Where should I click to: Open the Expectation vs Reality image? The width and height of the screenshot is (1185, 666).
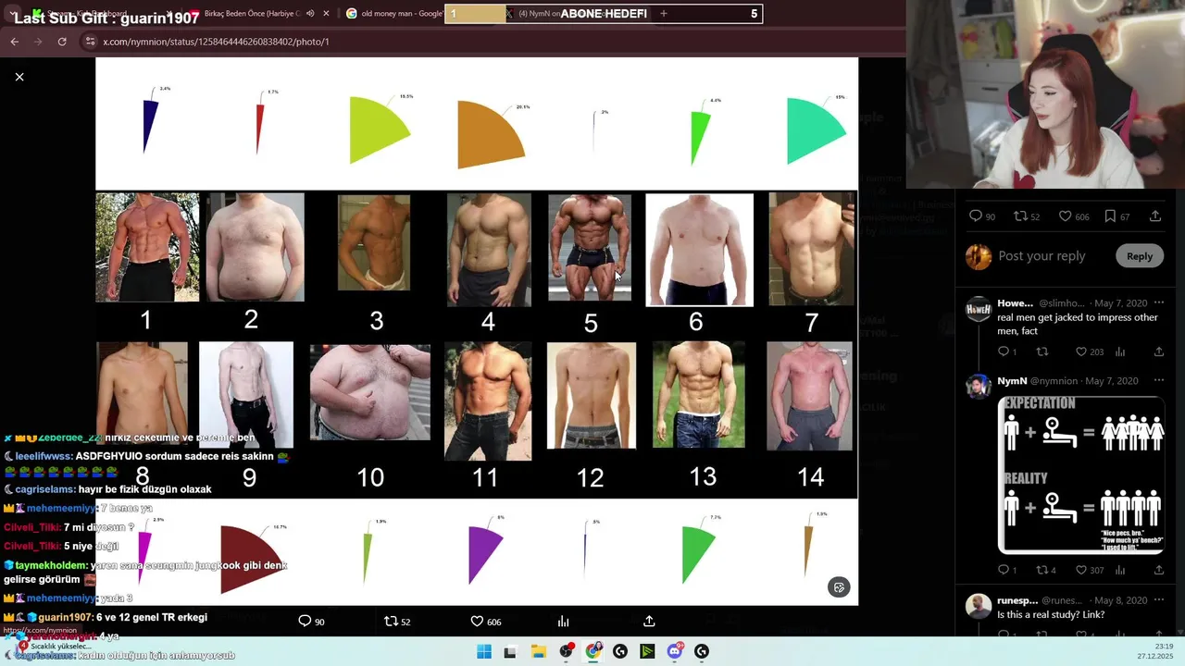pyautogui.click(x=1080, y=475)
